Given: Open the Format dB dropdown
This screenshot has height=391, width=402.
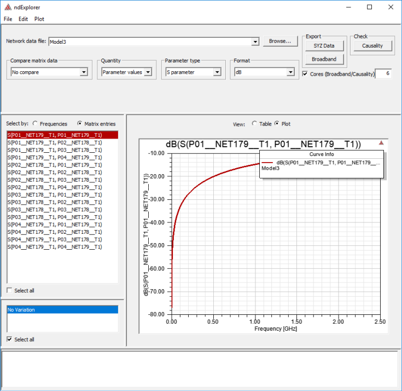Looking at the screenshot, I should [x=290, y=72].
